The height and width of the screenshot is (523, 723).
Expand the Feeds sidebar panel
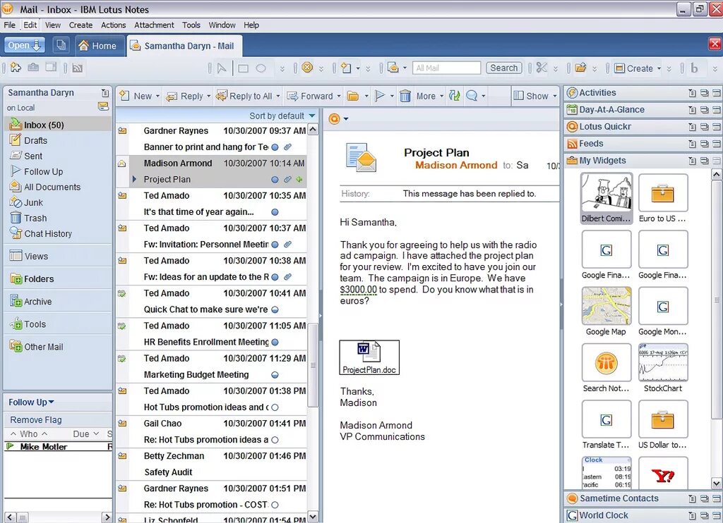591,144
